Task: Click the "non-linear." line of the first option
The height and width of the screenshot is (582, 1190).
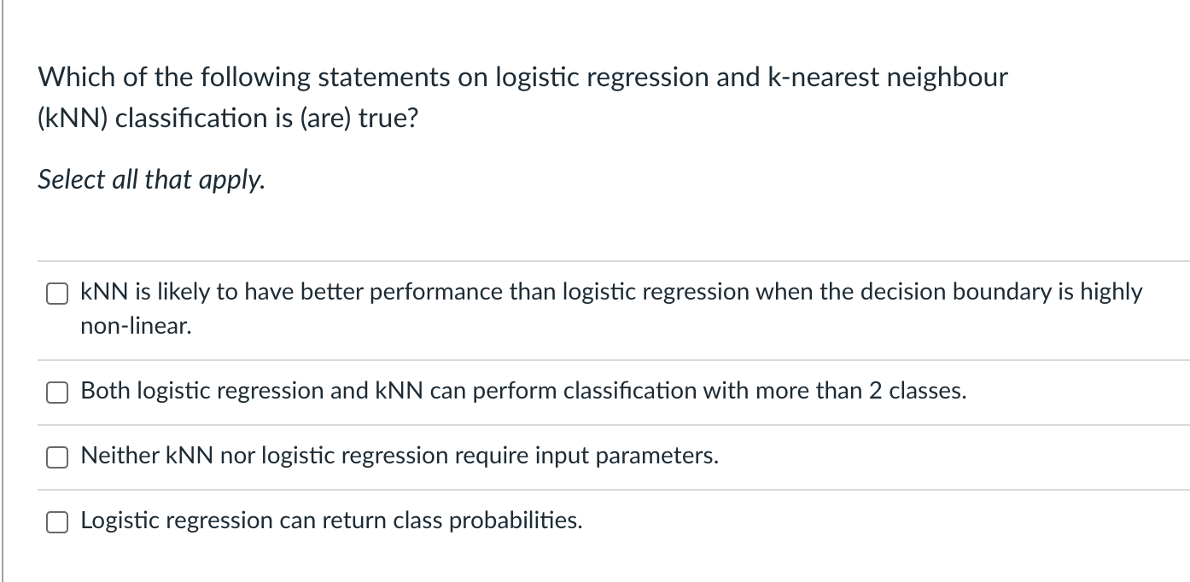Action: coord(137,326)
